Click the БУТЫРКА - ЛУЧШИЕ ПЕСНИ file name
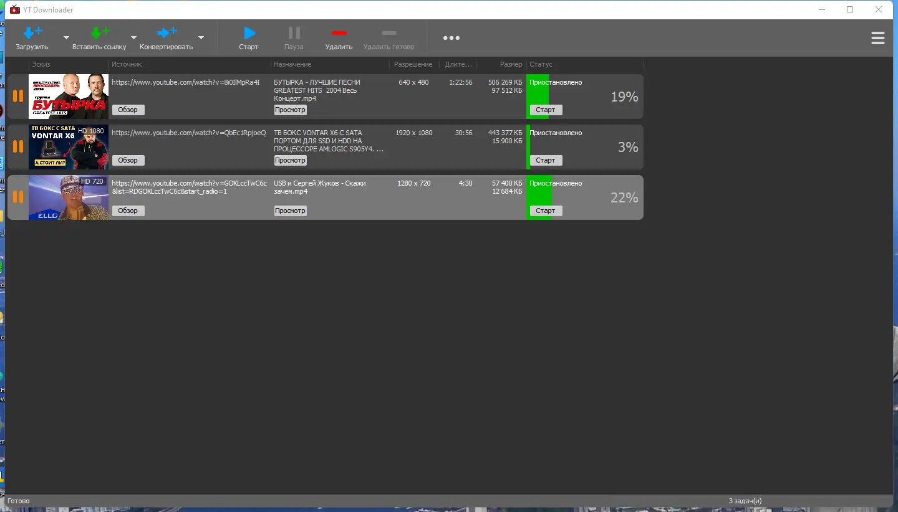The width and height of the screenshot is (898, 512). point(317,90)
